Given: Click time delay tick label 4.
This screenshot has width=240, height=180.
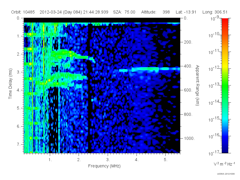Looking at the screenshot, I should click(19, 90).
